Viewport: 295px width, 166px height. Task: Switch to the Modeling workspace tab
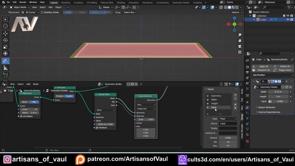coord(65,3)
